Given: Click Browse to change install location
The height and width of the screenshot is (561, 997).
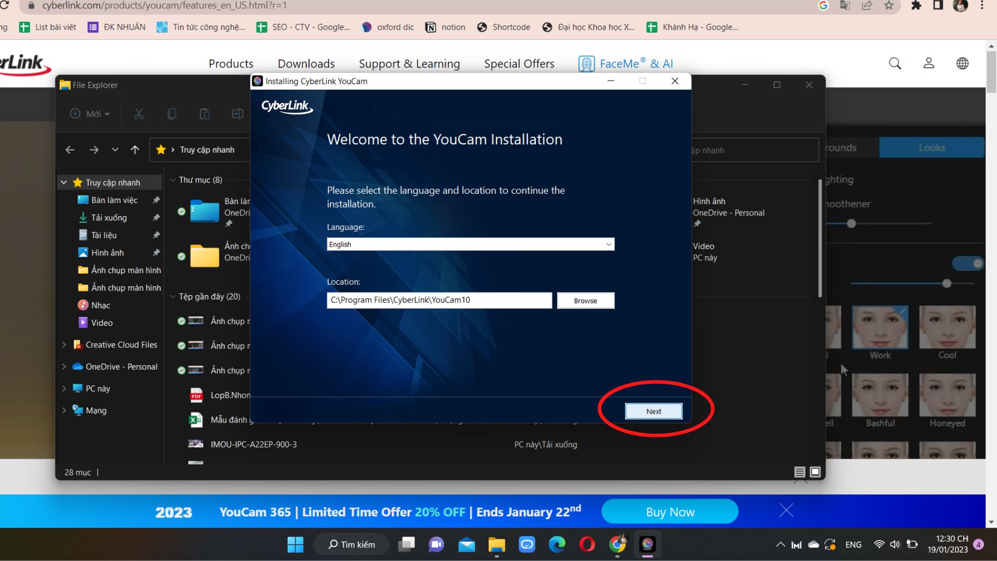Looking at the screenshot, I should coord(585,301).
